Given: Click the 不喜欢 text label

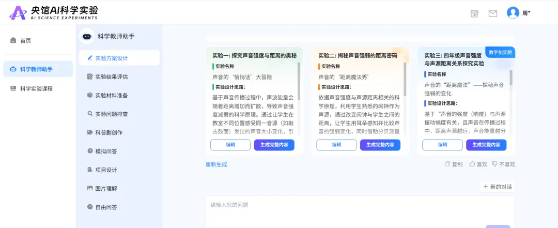Looking at the screenshot, I should 507,164.
